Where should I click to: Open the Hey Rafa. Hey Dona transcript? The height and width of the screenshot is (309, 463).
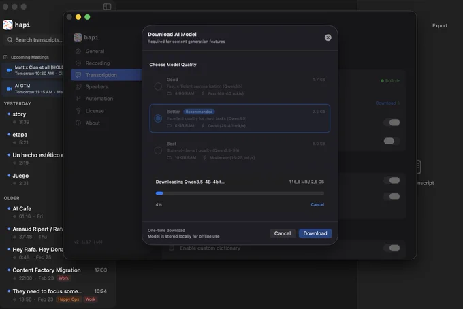33,253
